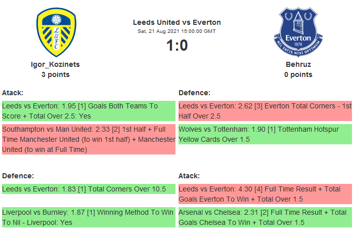Select the Liverpool vs Burnley Win To Nil bet

coord(88,217)
